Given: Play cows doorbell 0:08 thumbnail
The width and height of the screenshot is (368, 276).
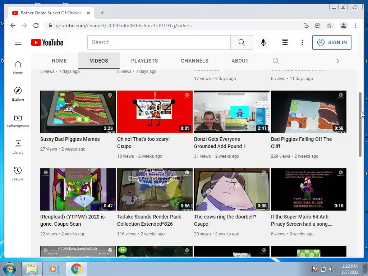Looking at the screenshot, I should (x=232, y=189).
